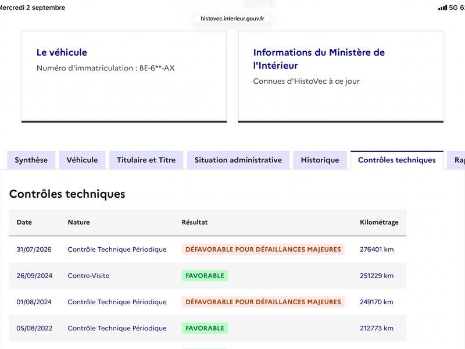Click the Informations du Ministère de l'Intérieur card
Image resolution: width=465 pixels, height=349 pixels.
pyautogui.click(x=341, y=76)
